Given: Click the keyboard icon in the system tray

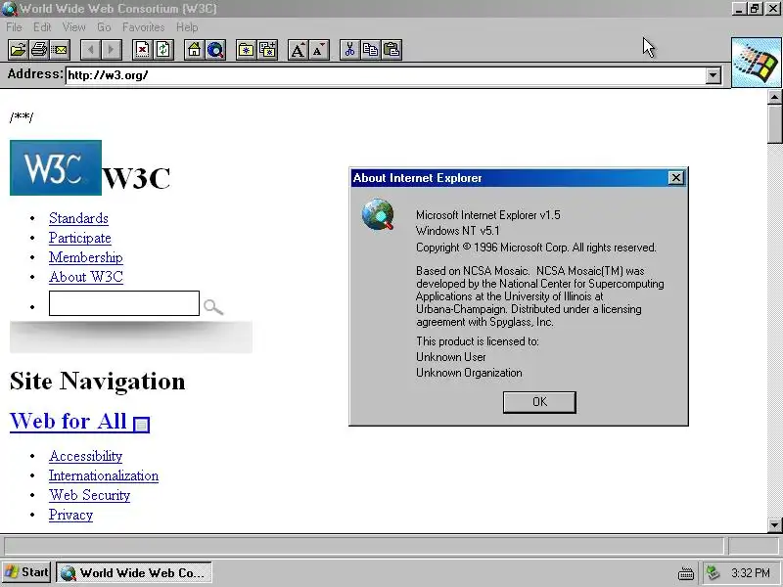Looking at the screenshot, I should coord(686,573).
